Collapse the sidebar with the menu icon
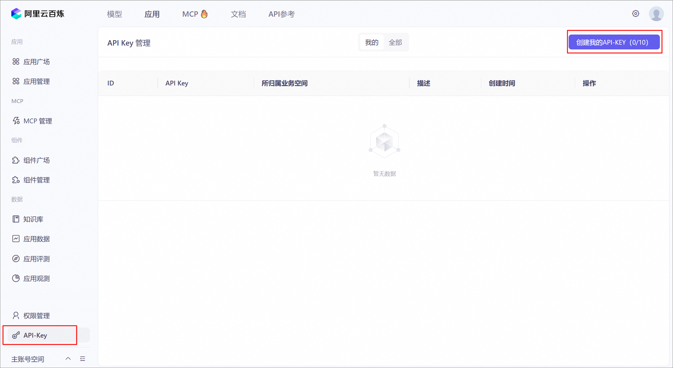The image size is (673, 368). (83, 359)
